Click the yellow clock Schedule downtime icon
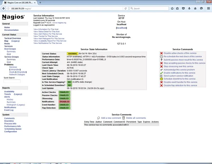The image size is (212, 164). [161, 79]
